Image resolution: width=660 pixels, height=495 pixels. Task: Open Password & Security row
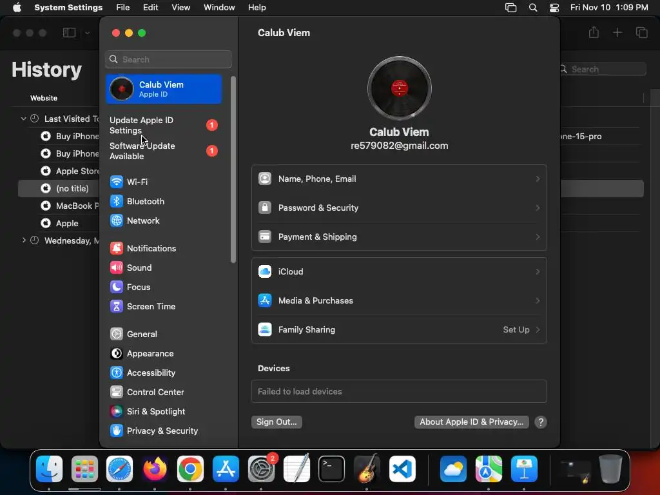[399, 208]
